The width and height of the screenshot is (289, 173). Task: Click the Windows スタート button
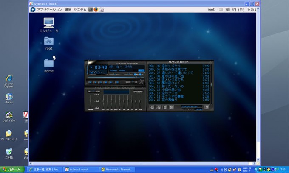pyautogui.click(x=12, y=170)
